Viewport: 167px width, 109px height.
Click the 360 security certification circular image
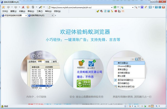click(x=84, y=70)
